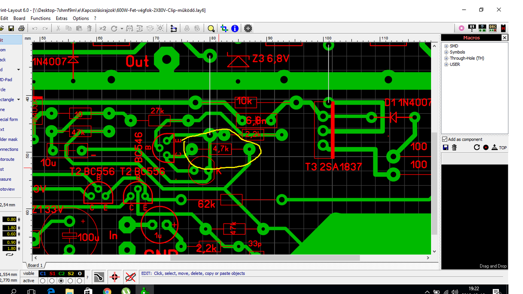523x294 pixels.
Task: Click the red crosshair icon in status bar
Action: (x=114, y=277)
